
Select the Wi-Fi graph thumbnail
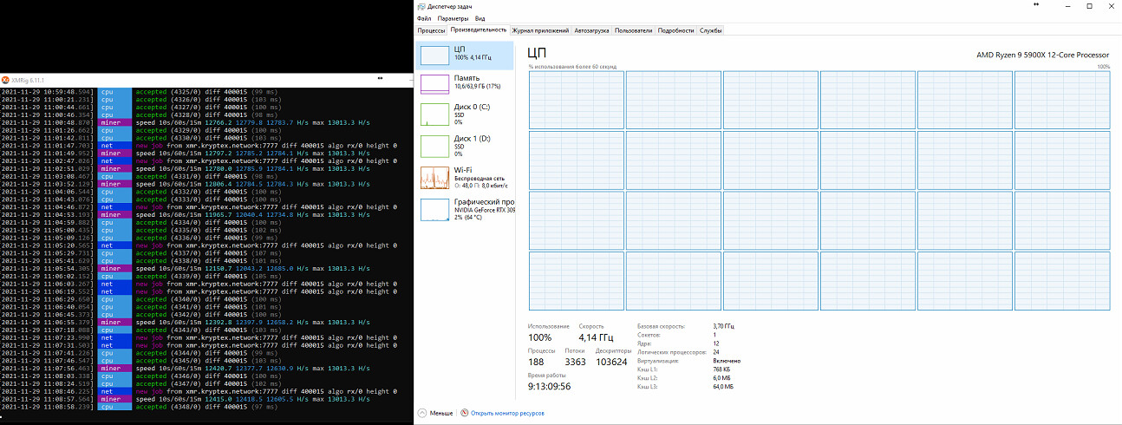(x=434, y=177)
